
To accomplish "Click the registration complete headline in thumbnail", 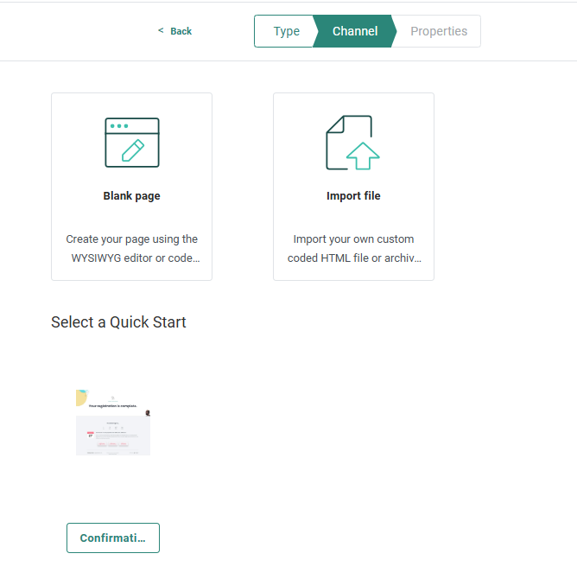I will [112, 404].
